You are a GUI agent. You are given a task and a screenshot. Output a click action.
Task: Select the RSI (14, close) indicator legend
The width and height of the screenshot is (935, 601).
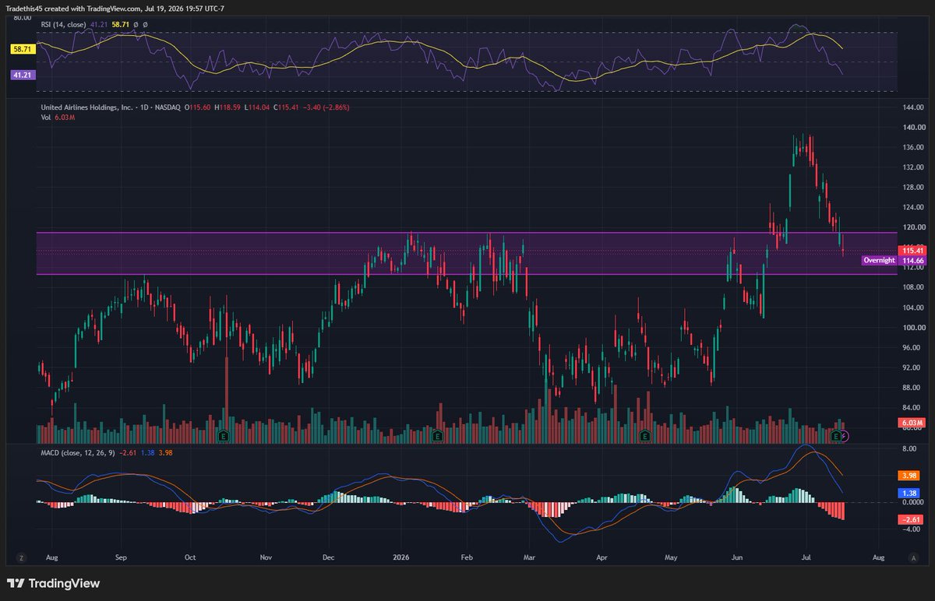point(64,24)
